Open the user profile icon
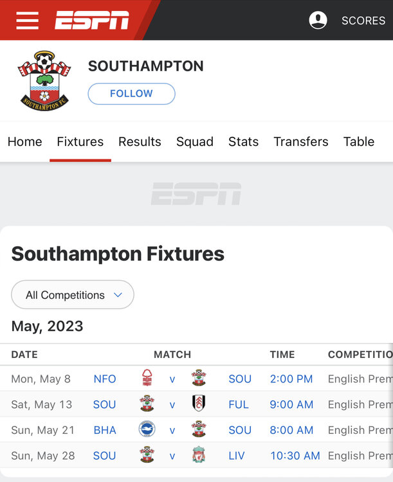The height and width of the screenshot is (482, 393). click(x=318, y=21)
